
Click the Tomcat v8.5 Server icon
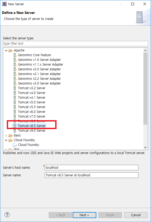15,126
